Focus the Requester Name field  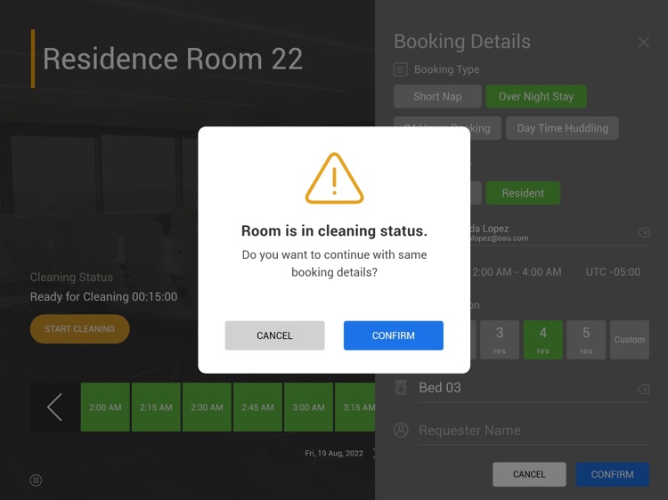534,431
